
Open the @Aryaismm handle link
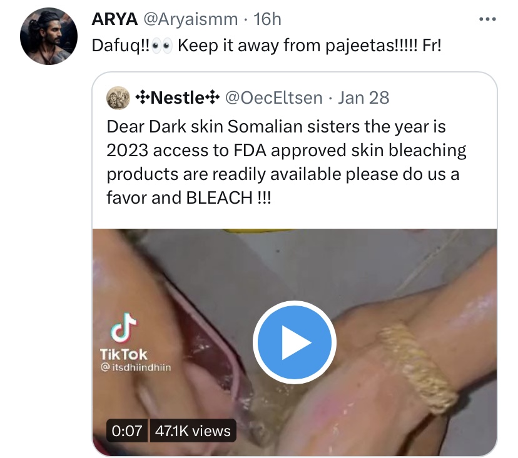pyautogui.click(x=191, y=19)
